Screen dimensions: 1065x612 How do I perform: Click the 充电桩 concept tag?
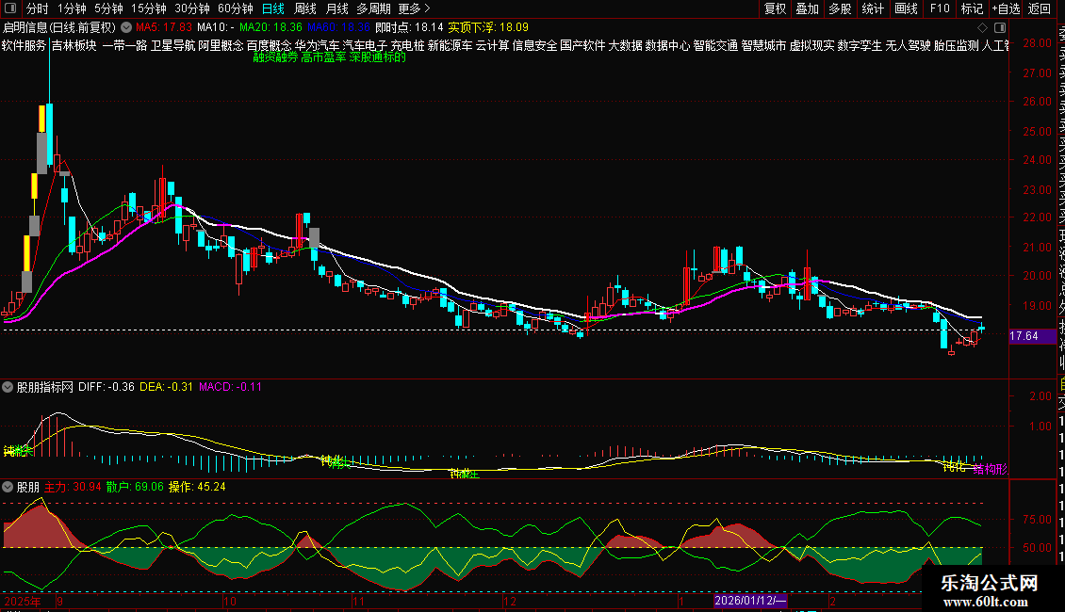(x=407, y=45)
